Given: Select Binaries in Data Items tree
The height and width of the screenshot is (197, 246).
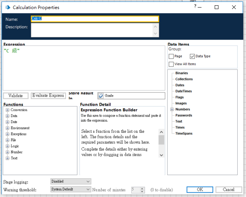Looking at the screenshot, I should pyautogui.click(x=181, y=73).
